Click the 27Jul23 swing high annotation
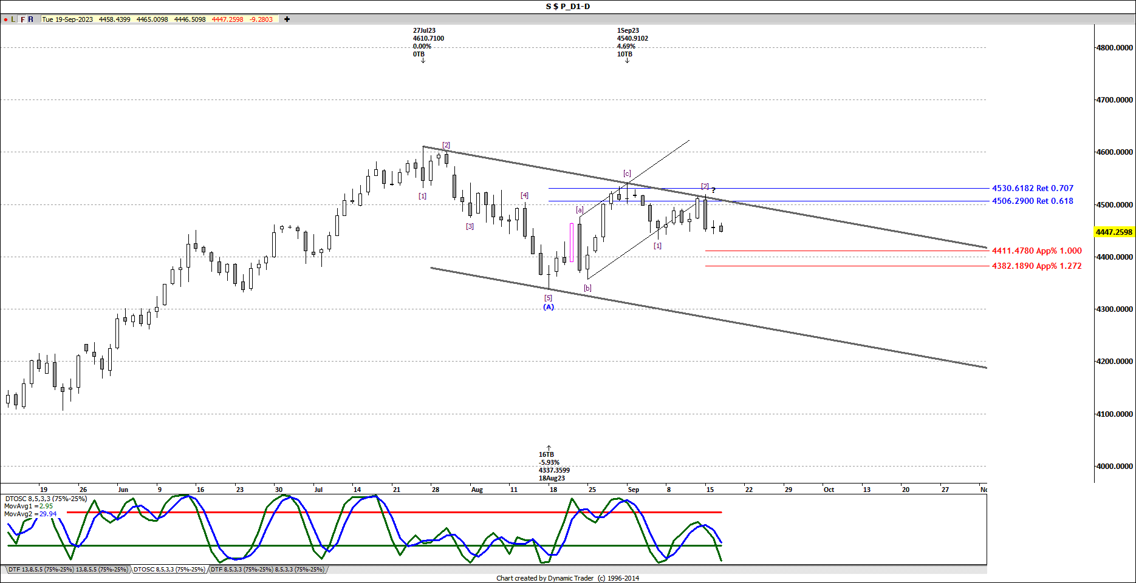Image resolution: width=1136 pixels, height=583 pixels. point(428,42)
